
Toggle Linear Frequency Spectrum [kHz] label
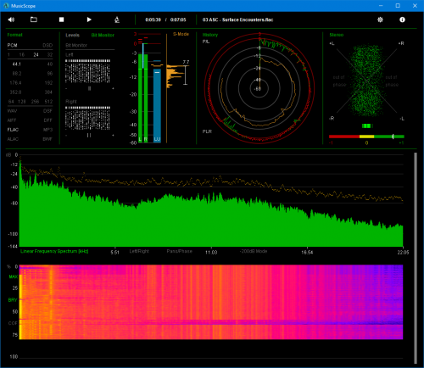(54, 251)
